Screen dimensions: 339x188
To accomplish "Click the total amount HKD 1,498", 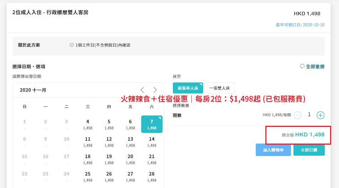I will pos(309,135).
